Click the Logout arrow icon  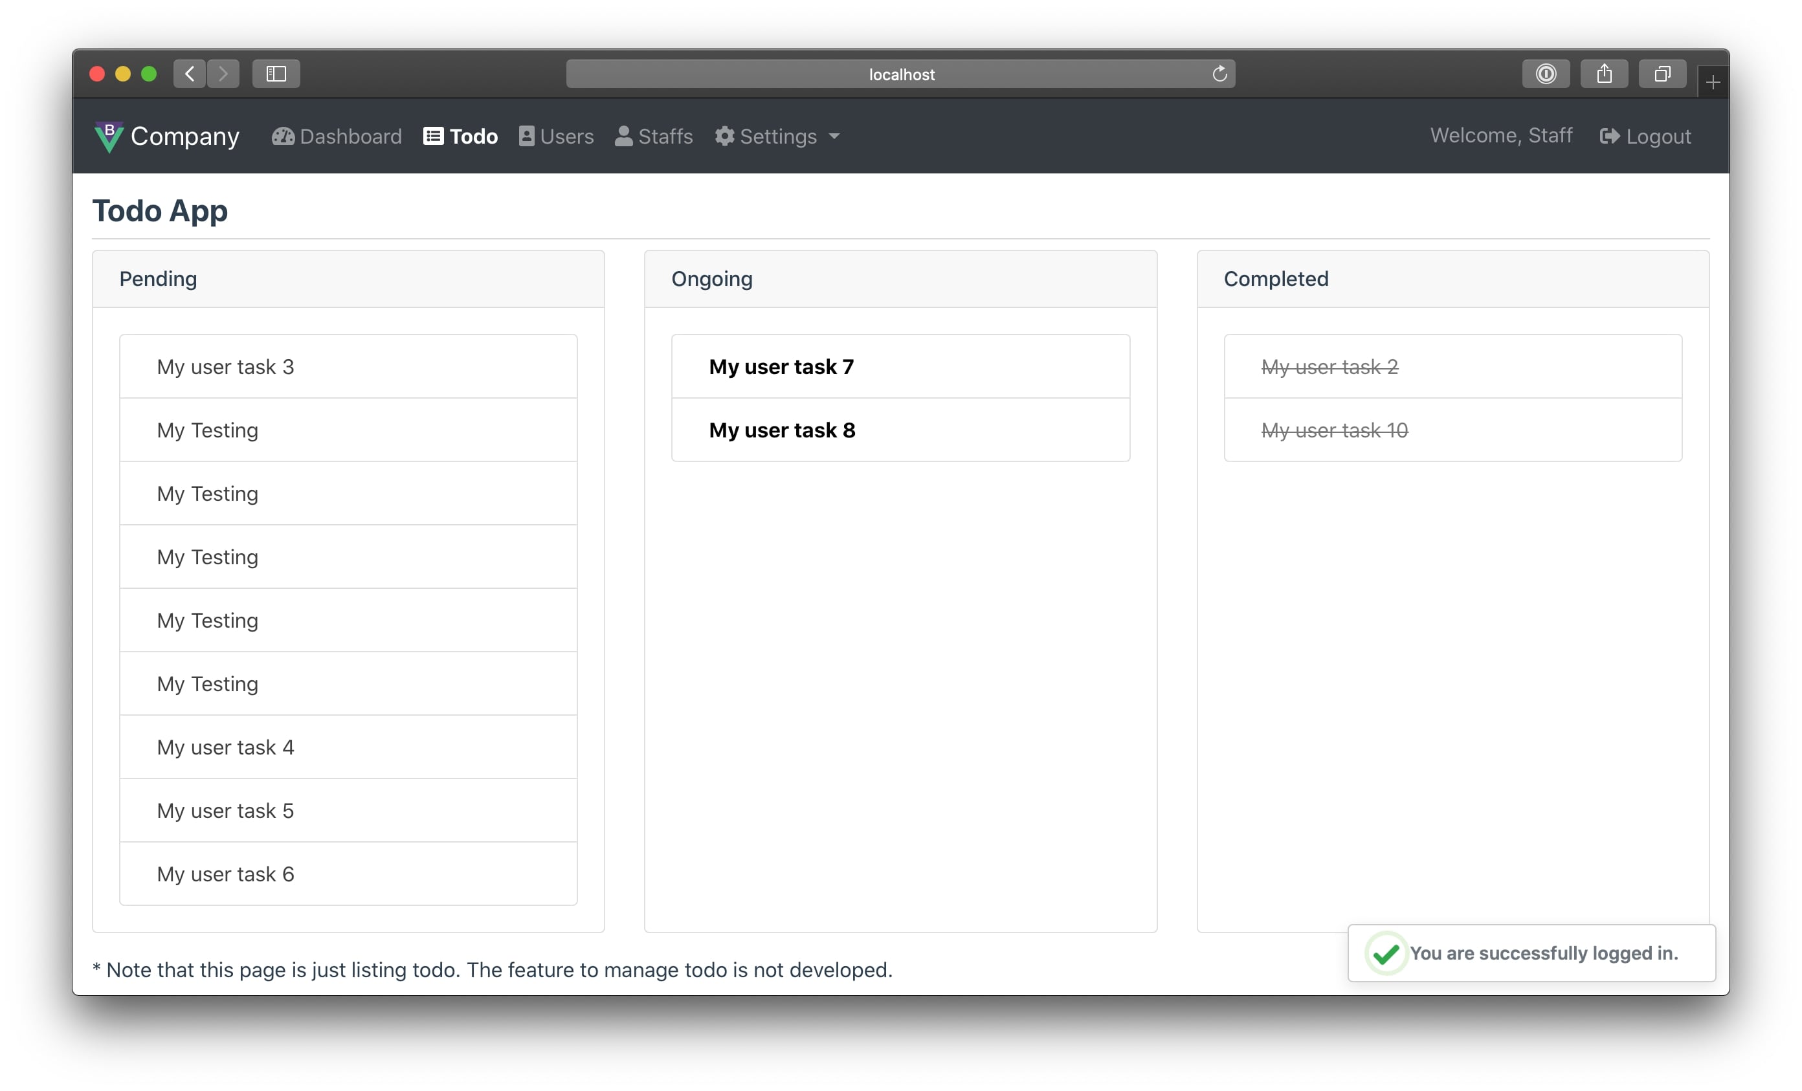point(1609,137)
